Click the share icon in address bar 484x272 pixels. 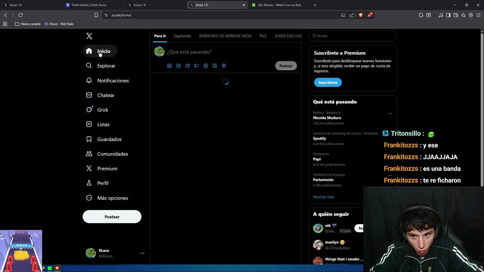tap(352, 15)
